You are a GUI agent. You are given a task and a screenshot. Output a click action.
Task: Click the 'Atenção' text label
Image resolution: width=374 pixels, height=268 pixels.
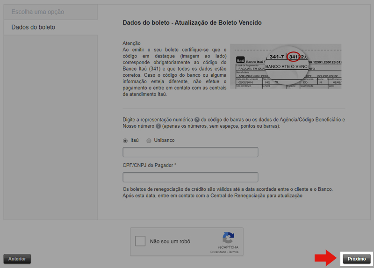coord(131,43)
